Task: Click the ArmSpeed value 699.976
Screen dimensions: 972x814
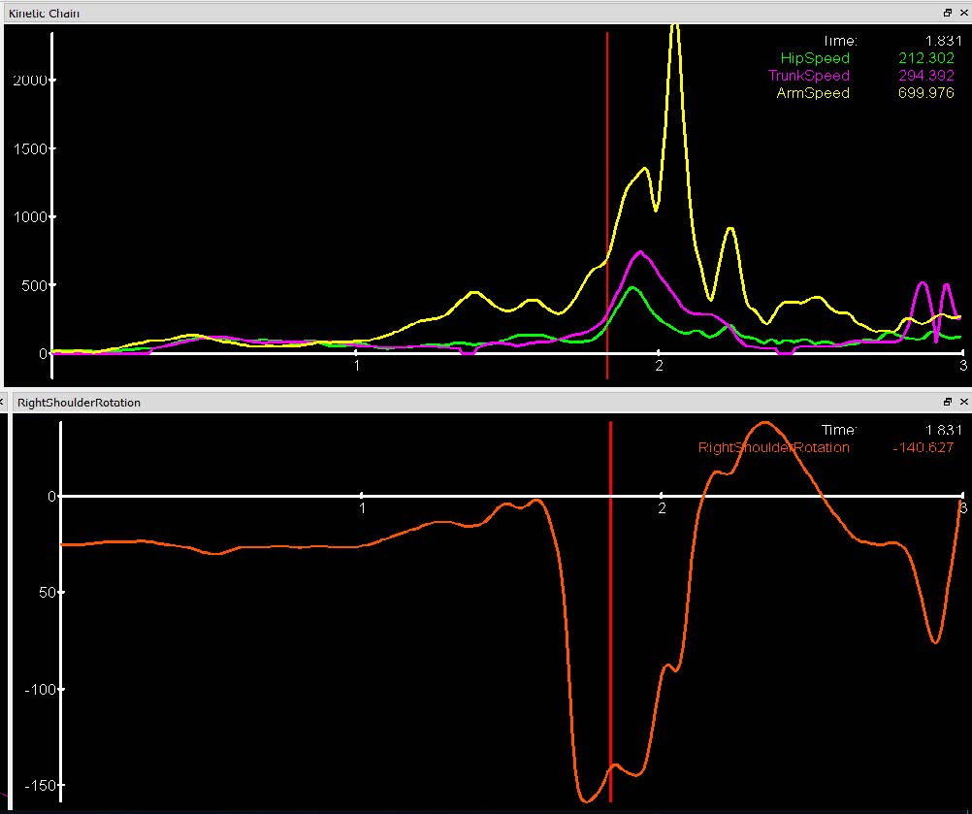Action: (x=926, y=93)
